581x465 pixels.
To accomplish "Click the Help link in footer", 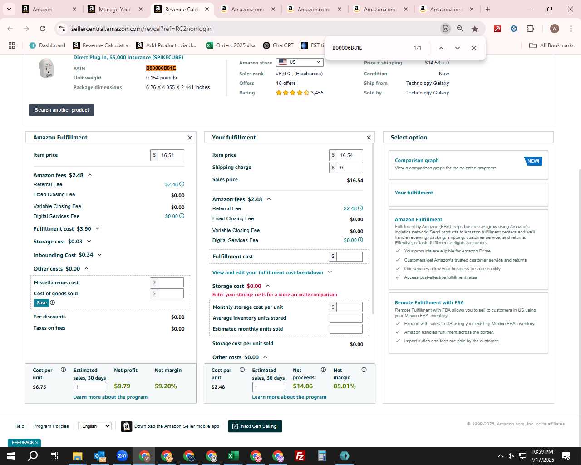I will [19, 426].
